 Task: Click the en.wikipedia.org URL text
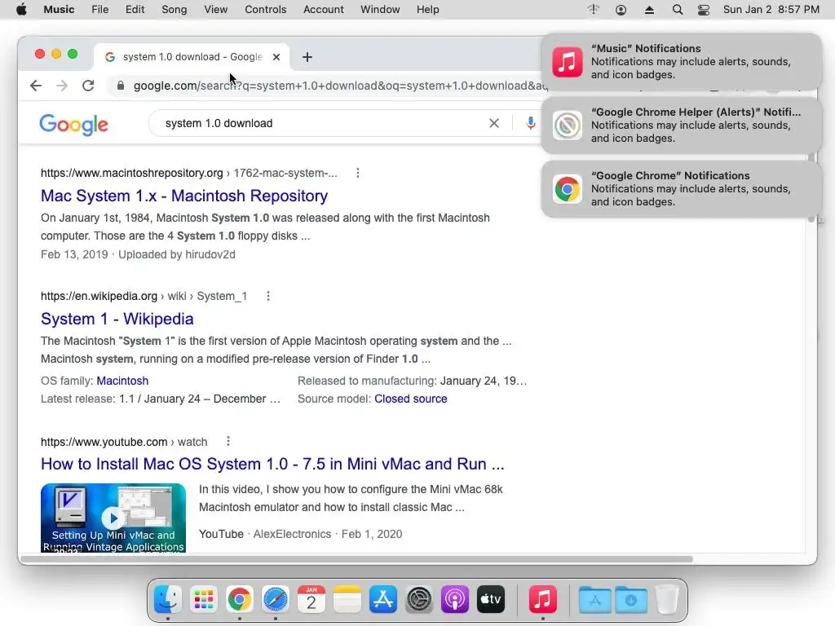99,296
